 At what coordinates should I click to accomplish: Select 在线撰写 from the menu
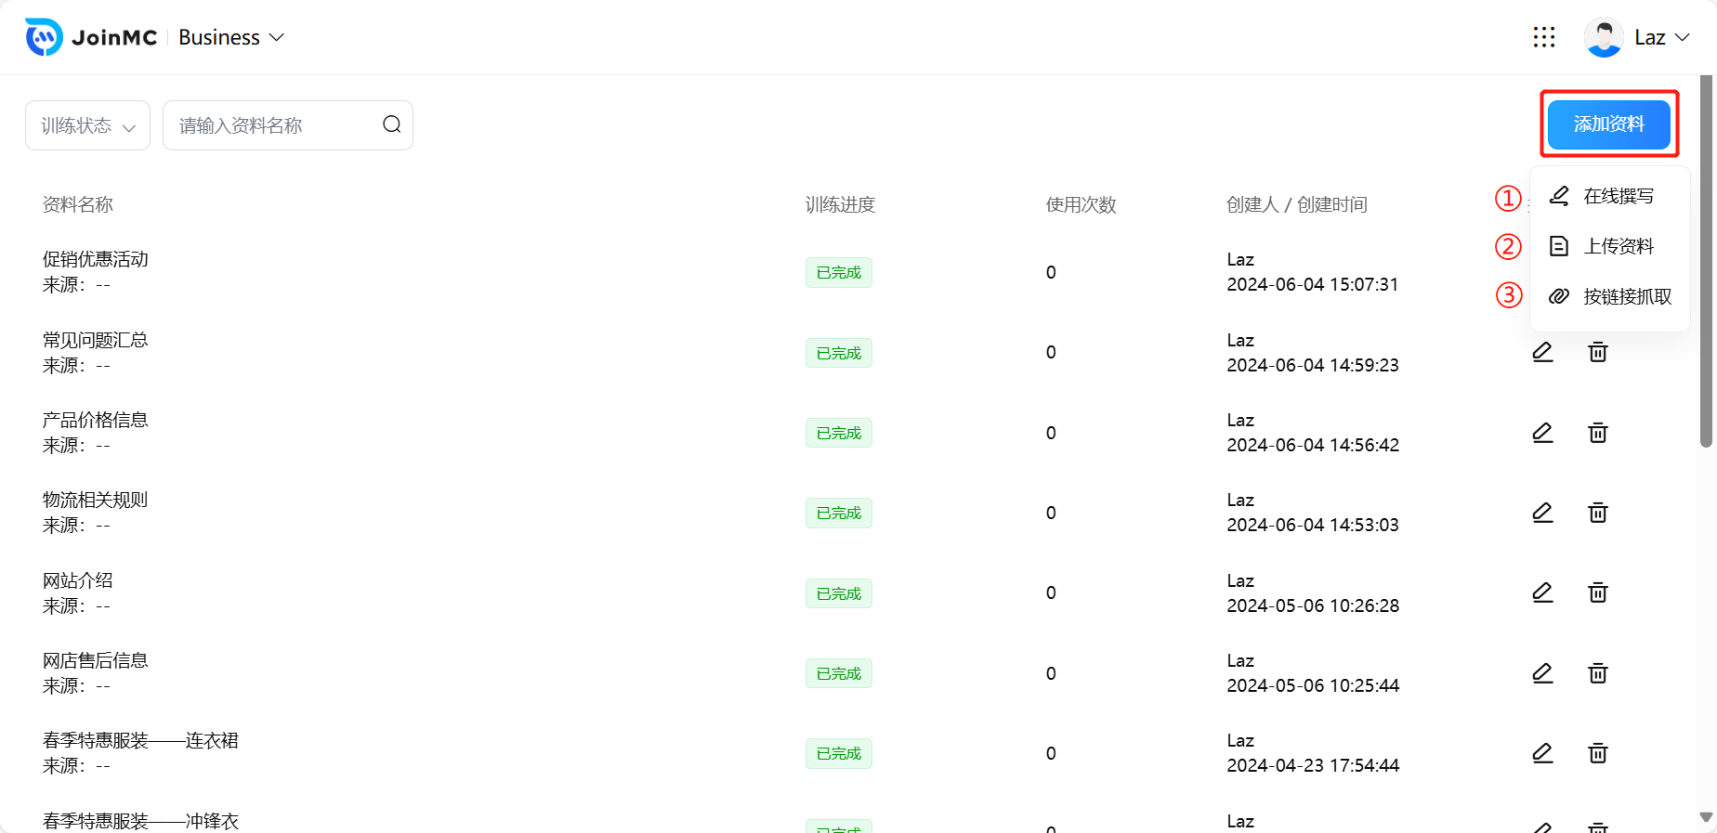click(x=1618, y=196)
